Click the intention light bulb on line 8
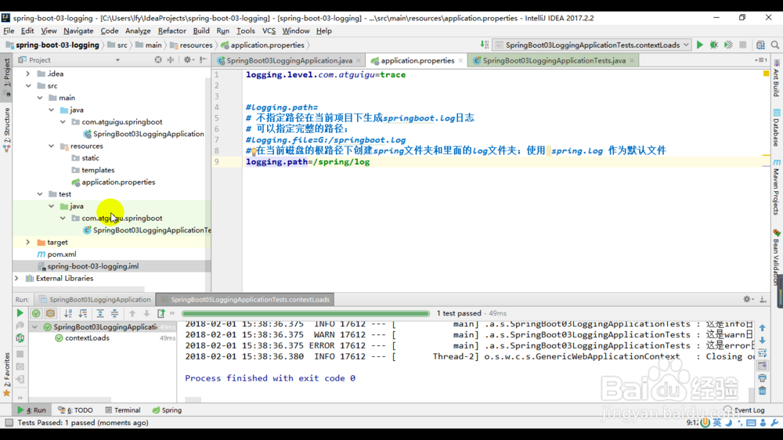 tap(253, 151)
